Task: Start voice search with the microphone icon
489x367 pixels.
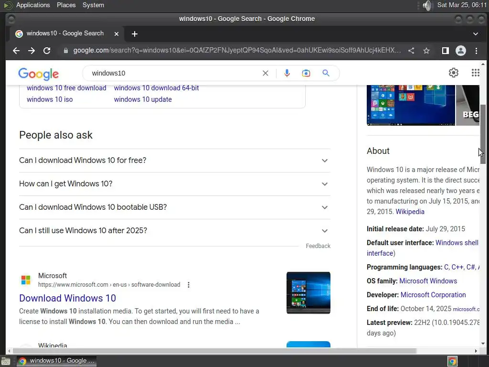Action: pyautogui.click(x=287, y=73)
